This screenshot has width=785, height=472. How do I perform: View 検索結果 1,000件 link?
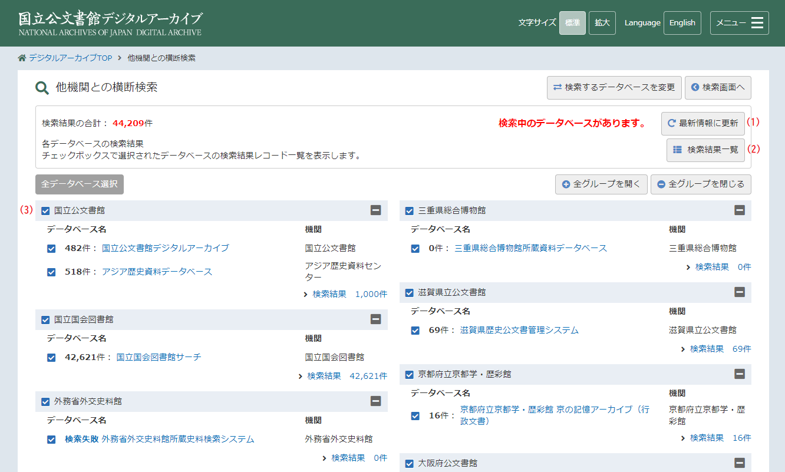coord(350,294)
